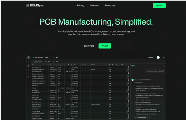
Task: Click the row action icon for R1,R2 row
Action: (x=128, y=114)
